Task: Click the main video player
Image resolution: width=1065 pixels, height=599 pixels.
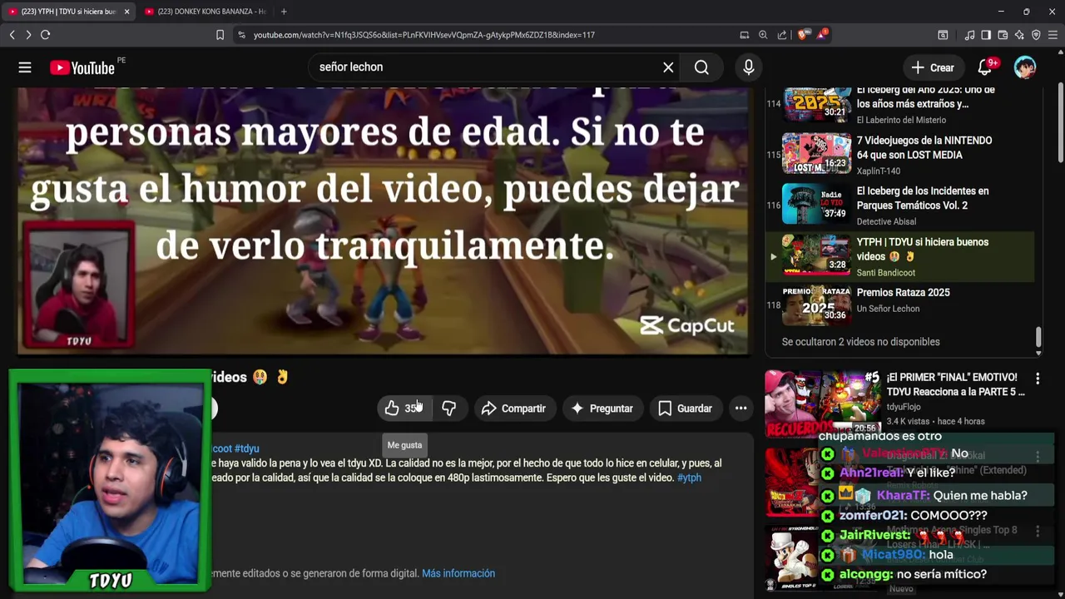Action: 383,220
